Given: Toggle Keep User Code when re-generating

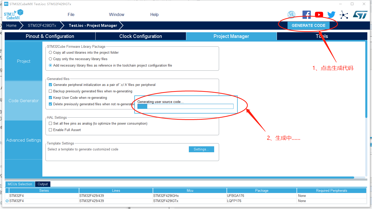Looking at the screenshot, I should pos(50,98).
